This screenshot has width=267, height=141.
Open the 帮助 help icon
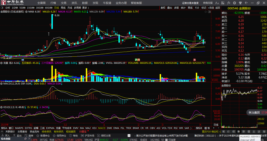pyautogui.click(x=71, y=136)
